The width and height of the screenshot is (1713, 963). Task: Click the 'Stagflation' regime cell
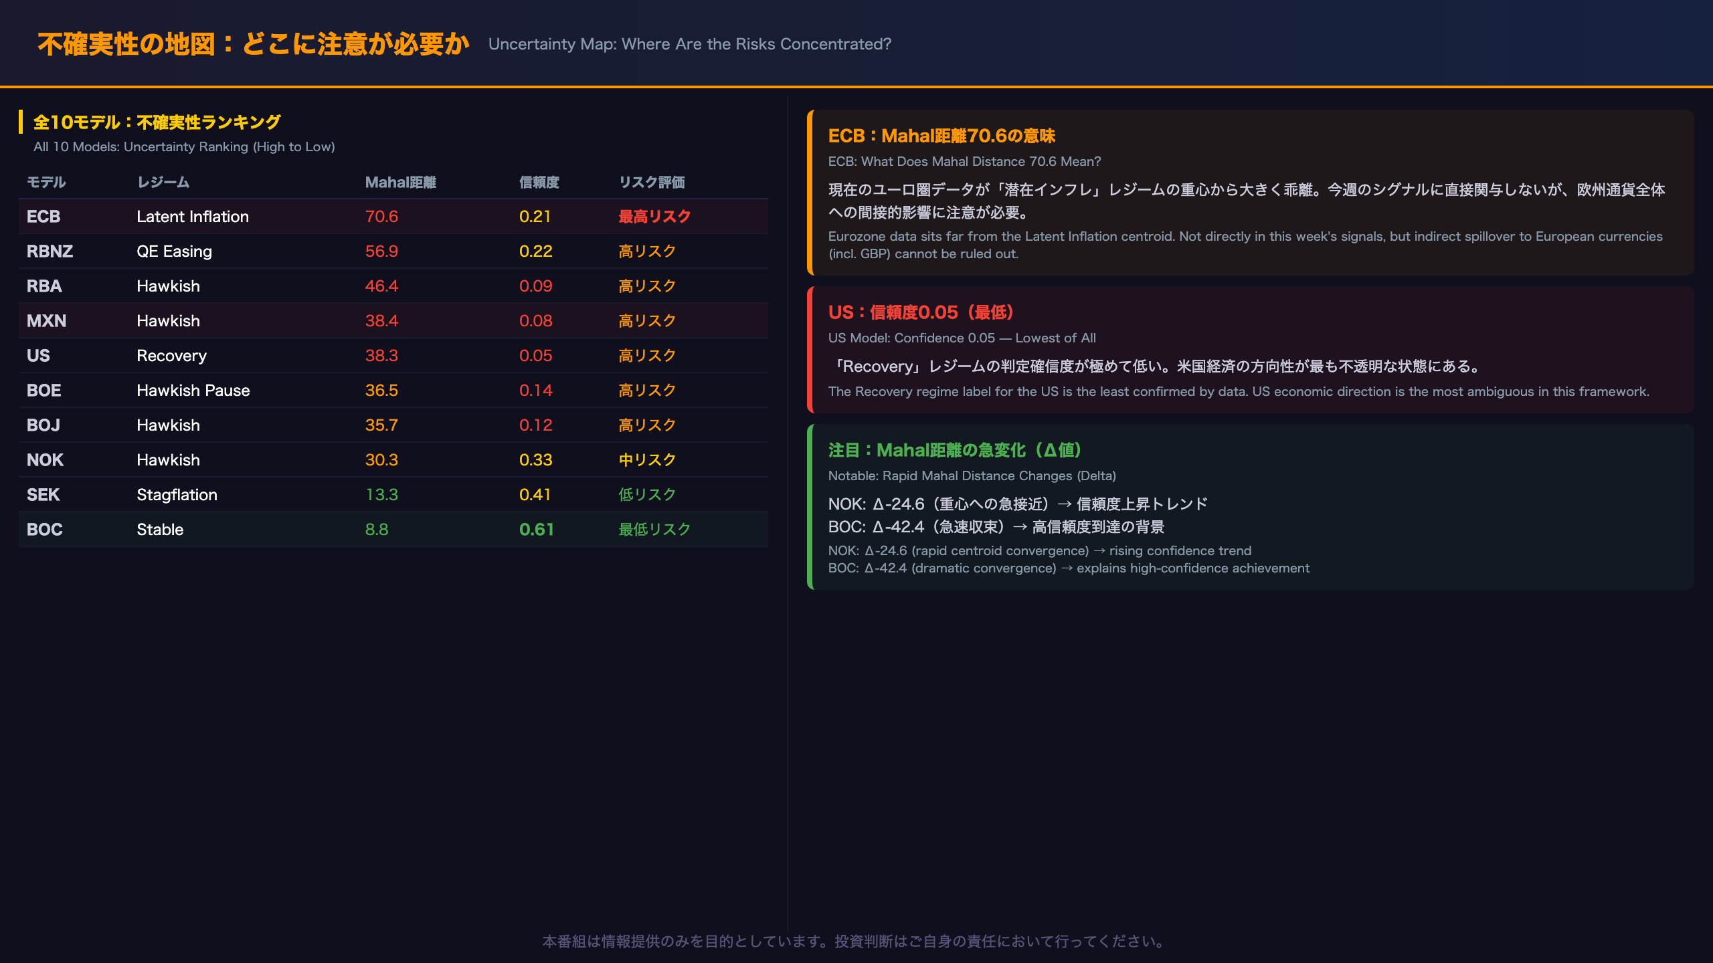coord(177,495)
